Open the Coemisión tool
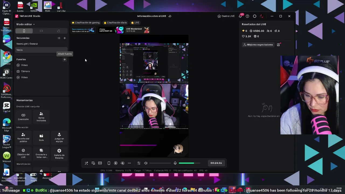This screenshot has height=194, width=345. tap(23, 117)
